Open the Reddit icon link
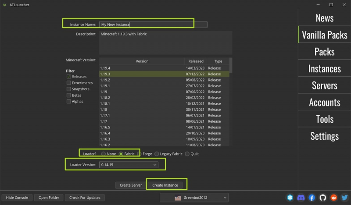Screen dimensions: 351x205 click(334, 198)
